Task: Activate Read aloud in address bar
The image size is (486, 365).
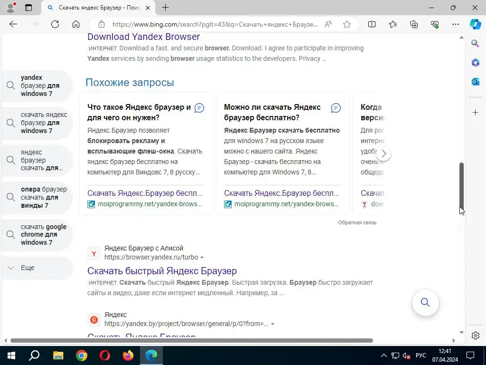Action: coord(328,24)
